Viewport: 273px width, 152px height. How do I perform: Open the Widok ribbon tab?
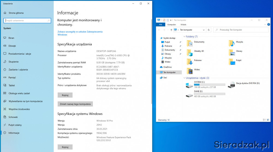(183, 25)
